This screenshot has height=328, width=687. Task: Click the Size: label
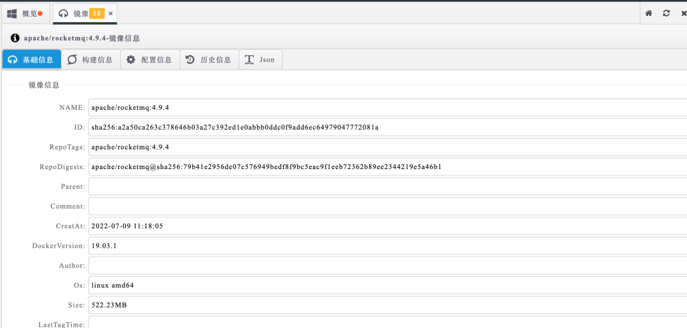[x=77, y=304]
